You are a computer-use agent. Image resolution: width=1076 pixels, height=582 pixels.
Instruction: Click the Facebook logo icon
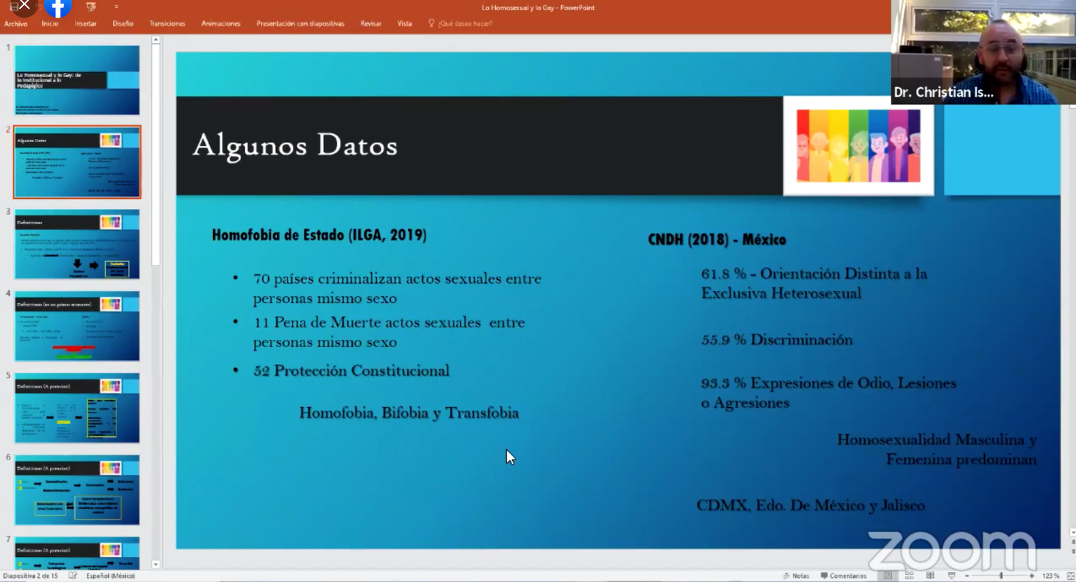coord(58,8)
